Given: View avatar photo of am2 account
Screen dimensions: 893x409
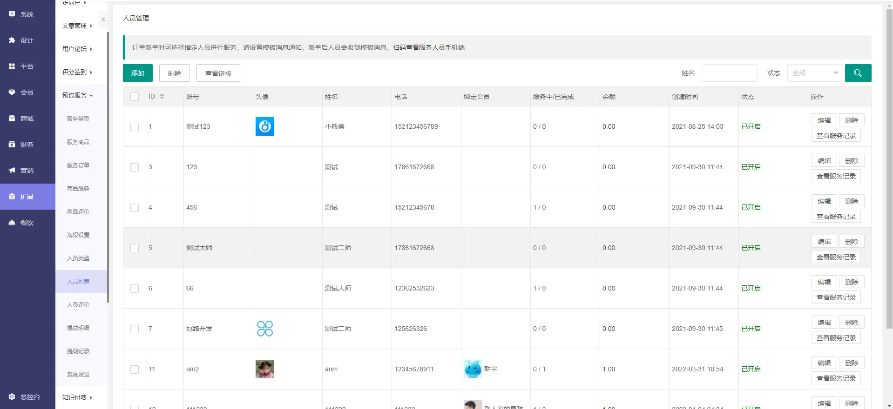Looking at the screenshot, I should tap(265, 369).
